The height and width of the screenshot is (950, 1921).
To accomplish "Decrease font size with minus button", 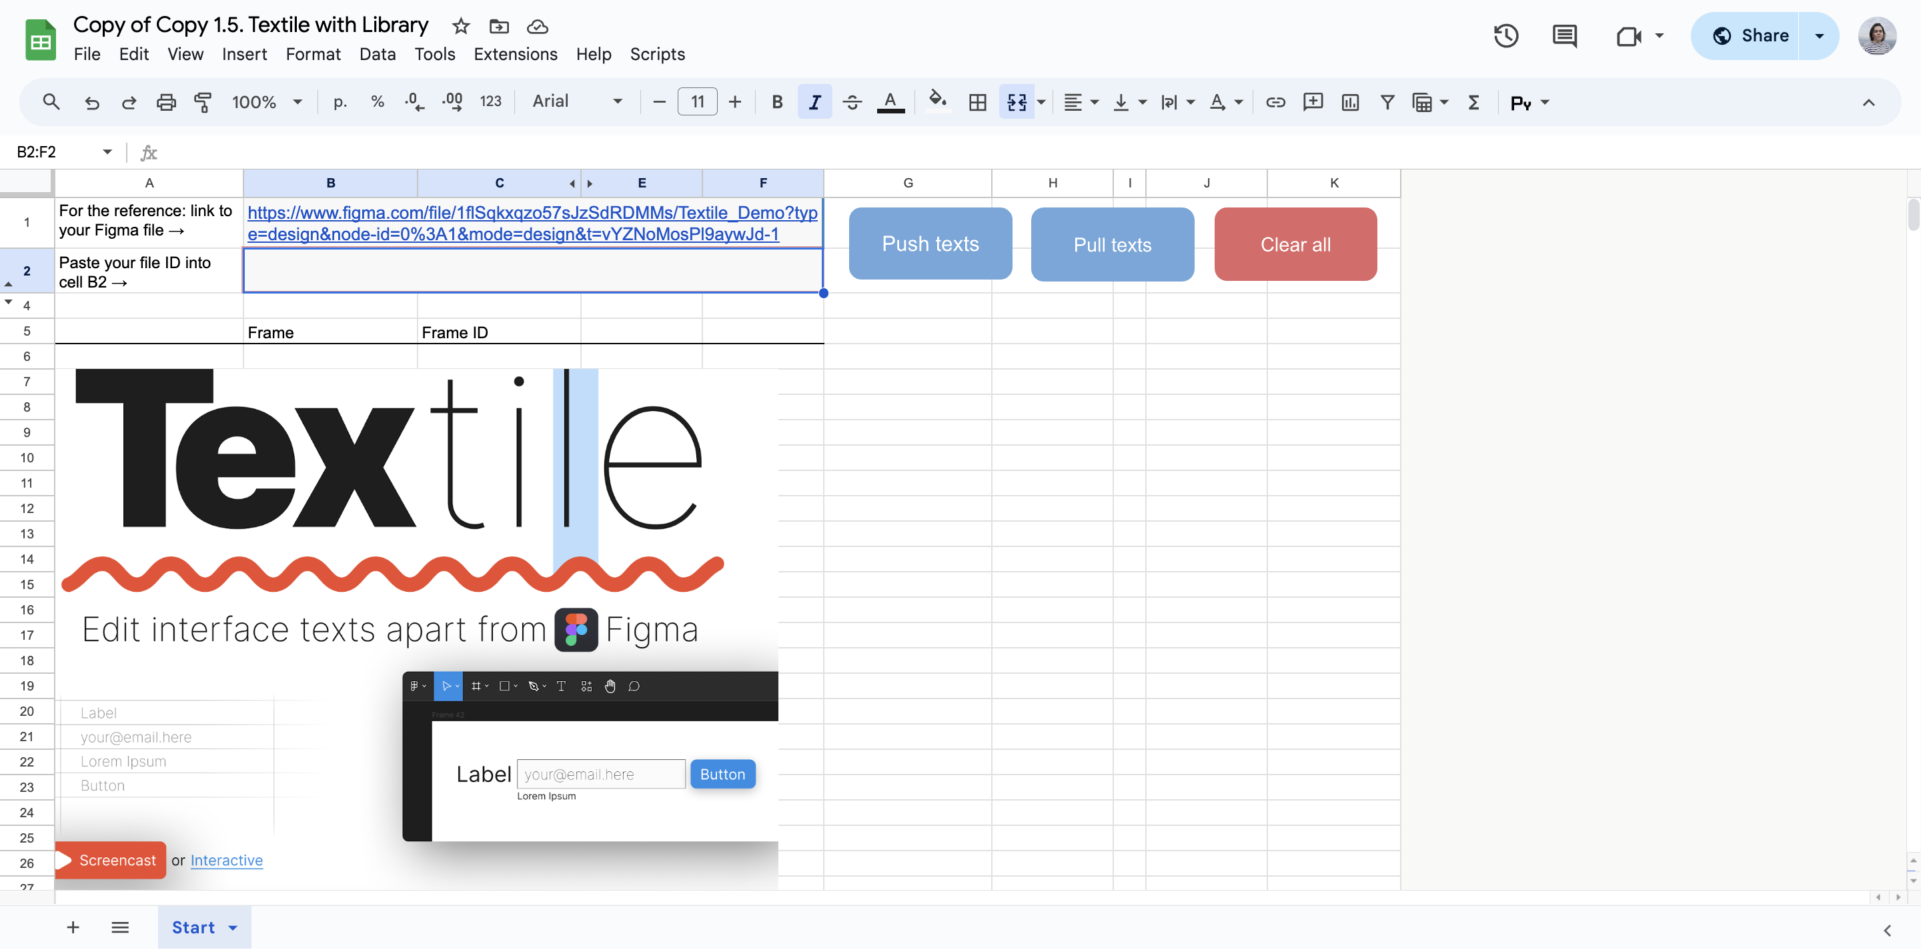I will pyautogui.click(x=658, y=102).
